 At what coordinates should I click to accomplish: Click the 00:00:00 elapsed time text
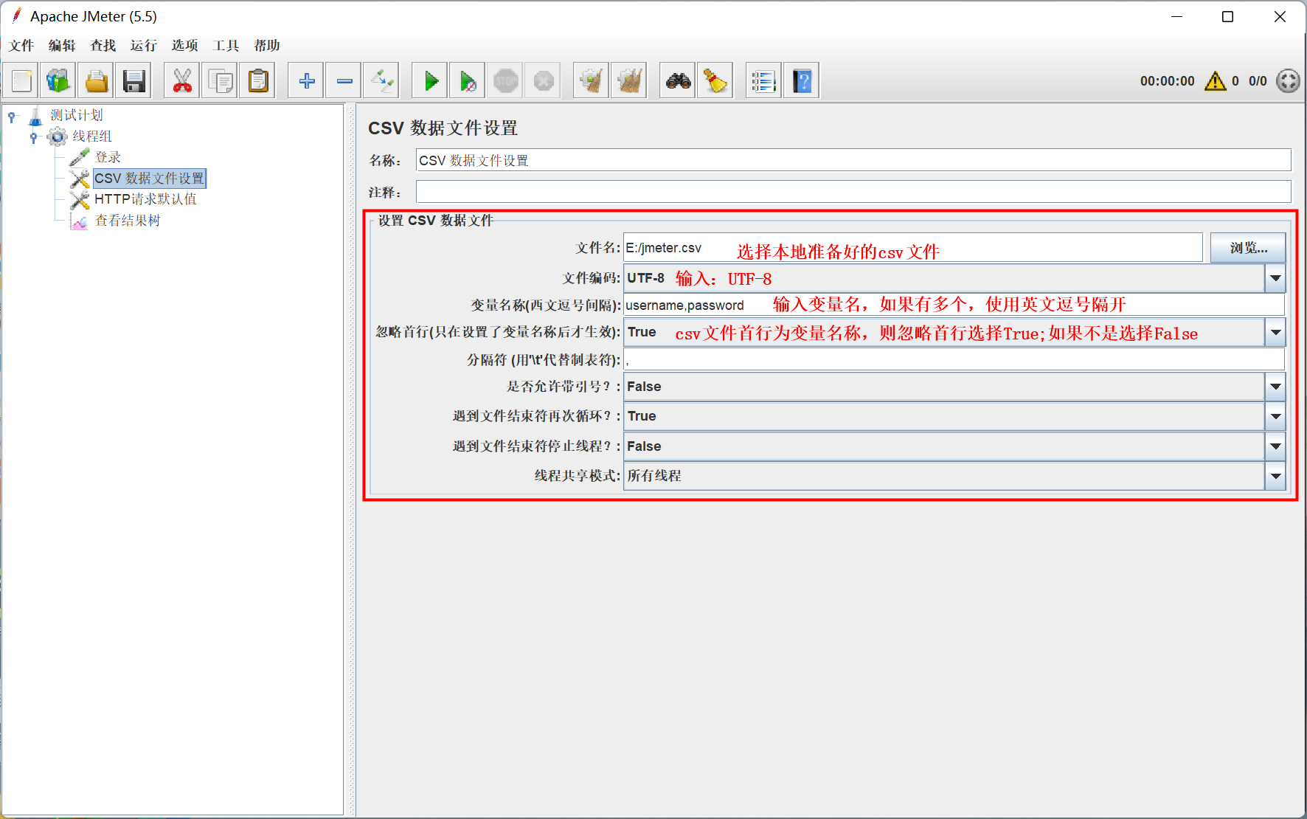(x=1167, y=81)
